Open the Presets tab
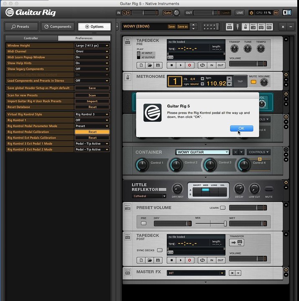The height and width of the screenshot is (301, 299). pyautogui.click(x=21, y=26)
